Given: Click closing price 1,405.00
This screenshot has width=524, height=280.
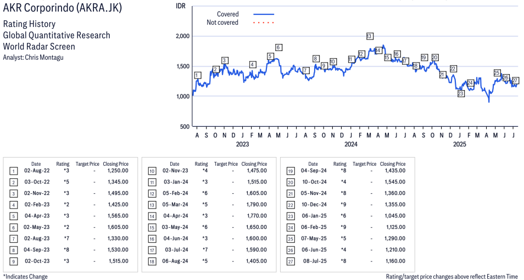Looking at the screenshot, I should click(x=257, y=261).
